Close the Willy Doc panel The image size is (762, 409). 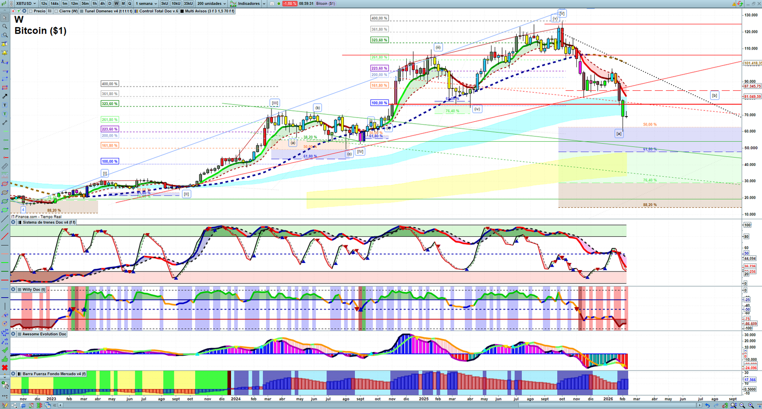(13, 289)
